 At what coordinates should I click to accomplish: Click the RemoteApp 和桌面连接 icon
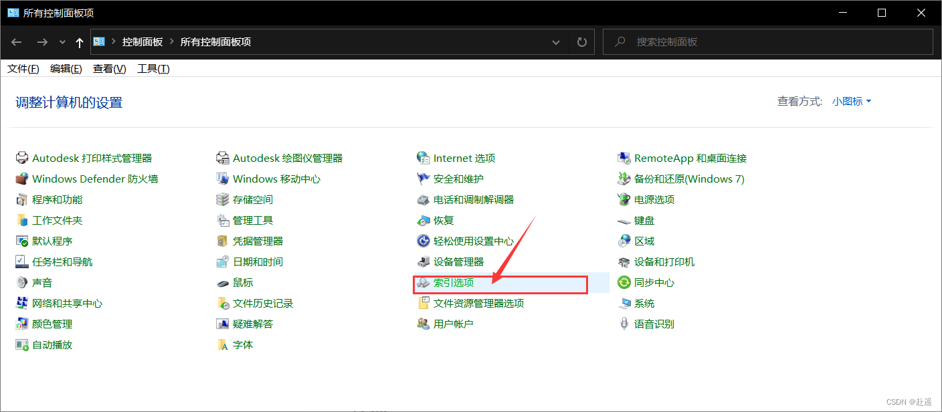[624, 159]
